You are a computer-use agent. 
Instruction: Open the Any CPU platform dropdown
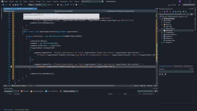(x=41, y=5)
